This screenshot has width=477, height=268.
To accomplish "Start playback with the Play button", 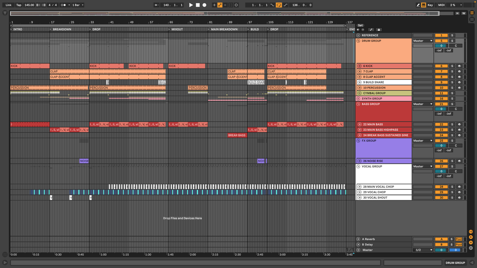I will (x=191, y=5).
